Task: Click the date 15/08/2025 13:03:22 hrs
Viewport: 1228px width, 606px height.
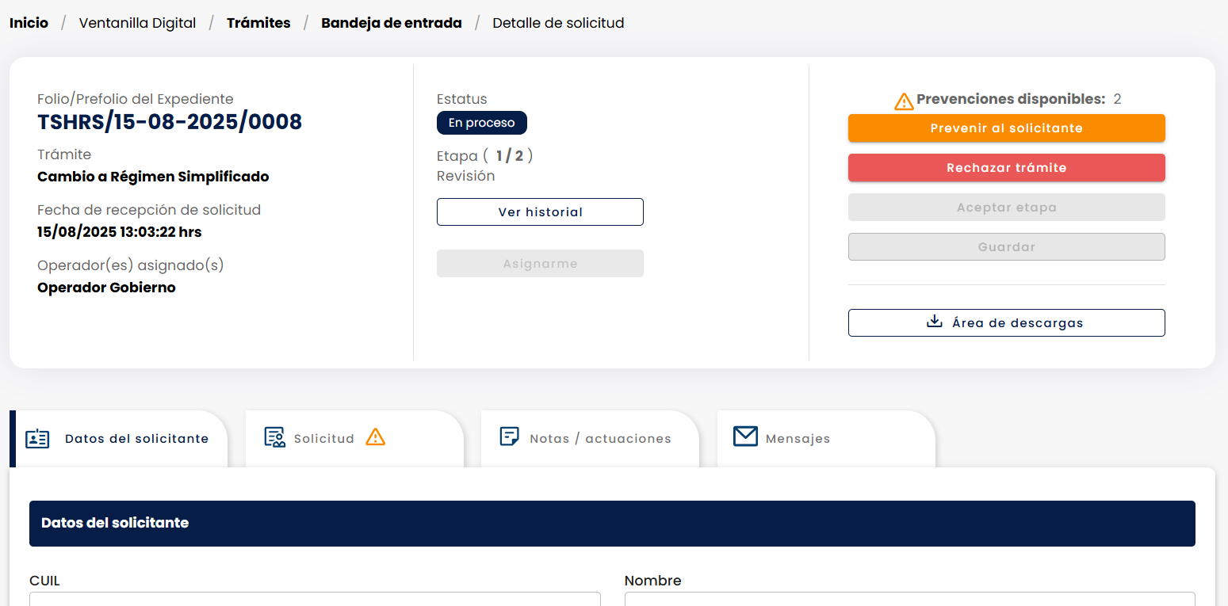Action: click(x=120, y=232)
